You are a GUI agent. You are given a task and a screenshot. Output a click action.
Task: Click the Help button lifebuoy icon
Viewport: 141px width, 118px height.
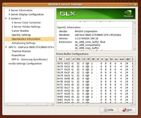[105, 110]
